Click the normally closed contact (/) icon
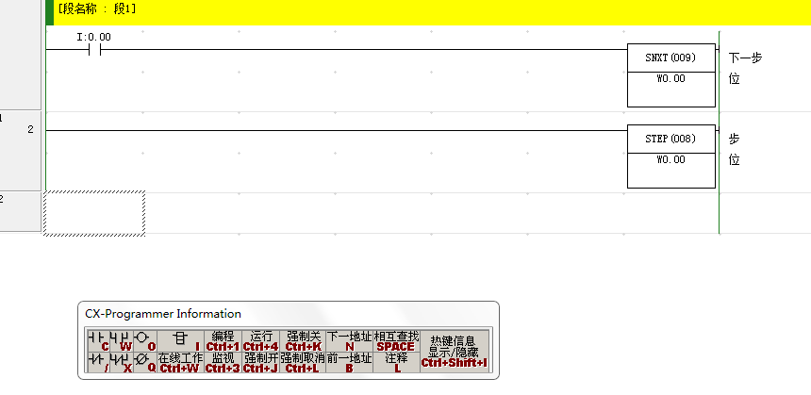This screenshot has height=395, width=811. [97, 363]
